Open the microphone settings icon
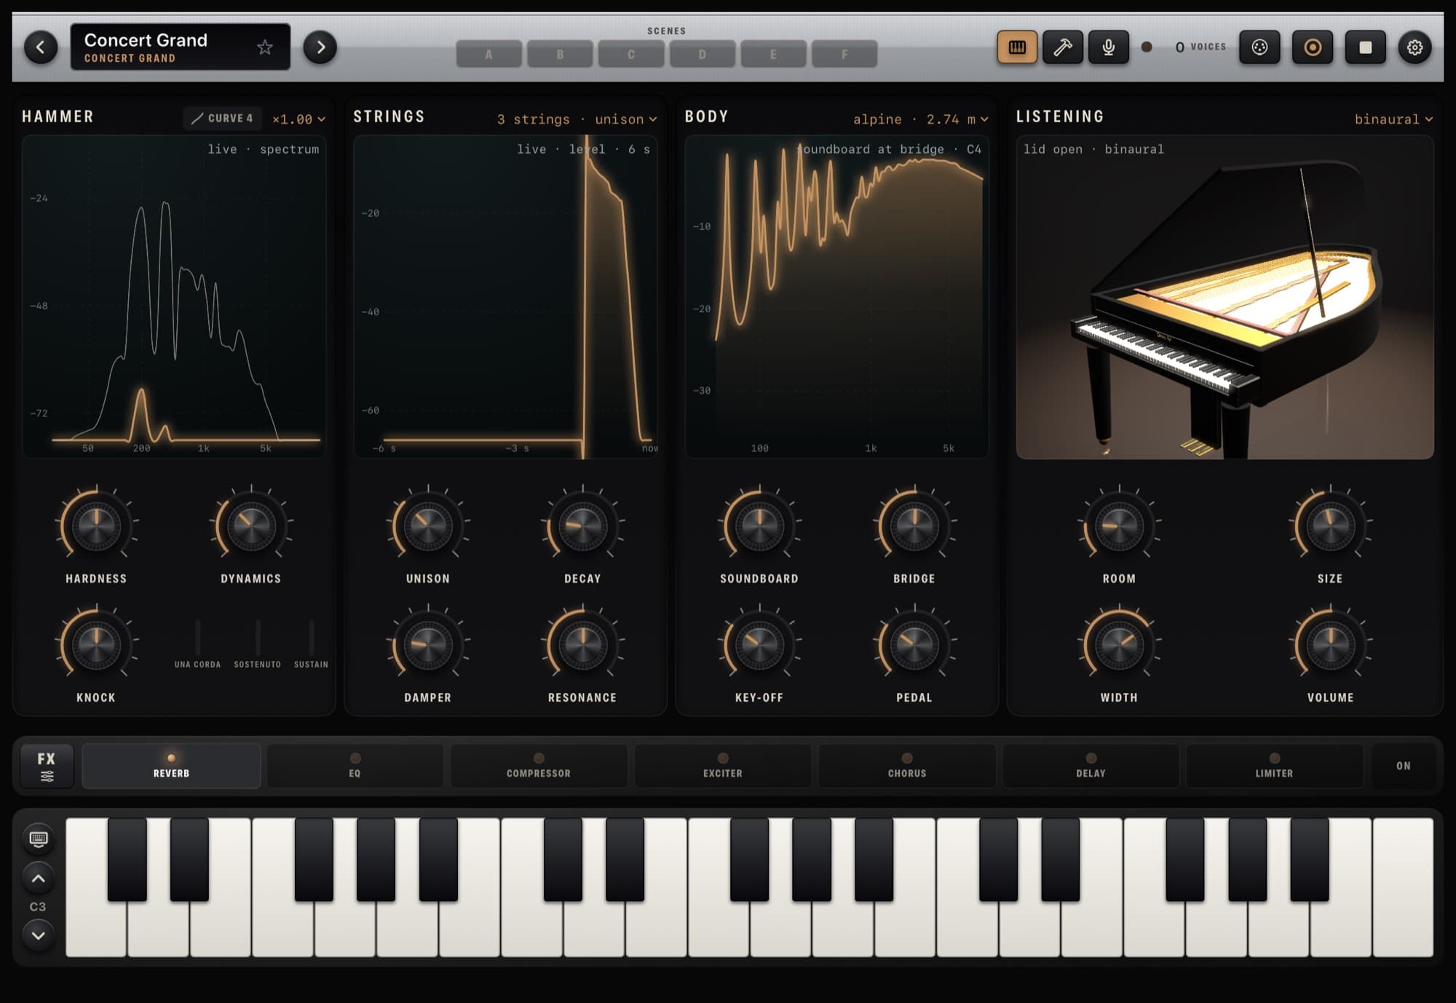The image size is (1456, 1003). (x=1109, y=47)
